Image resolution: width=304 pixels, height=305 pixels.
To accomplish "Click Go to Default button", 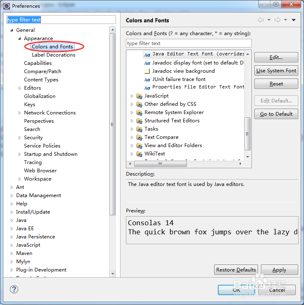I will point(276,114).
